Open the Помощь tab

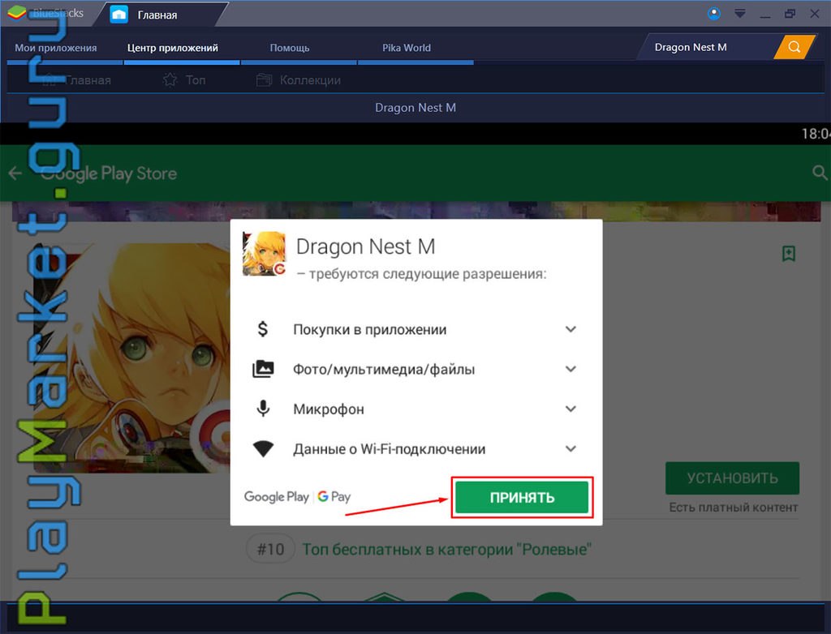click(x=290, y=48)
